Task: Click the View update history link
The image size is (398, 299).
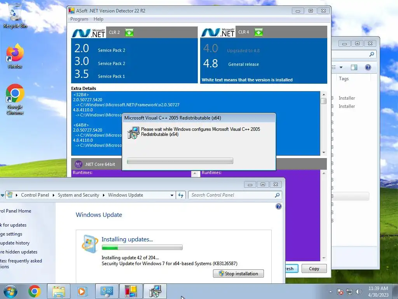Action: tap(15, 243)
